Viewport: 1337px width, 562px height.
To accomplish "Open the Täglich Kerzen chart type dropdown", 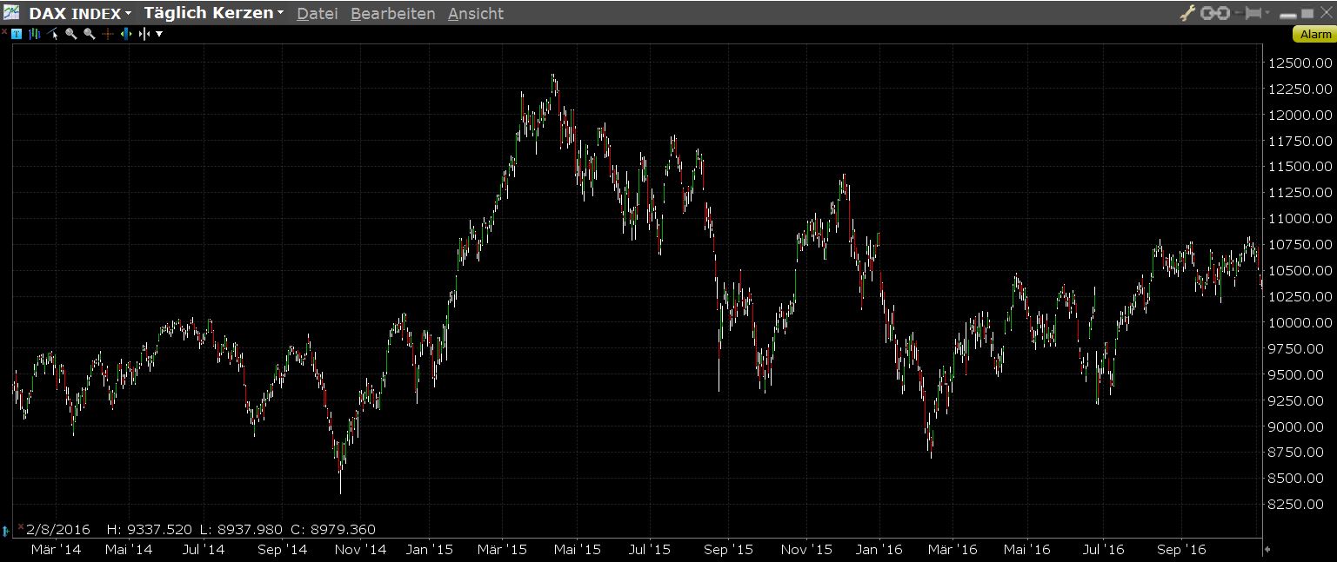I will point(213,13).
